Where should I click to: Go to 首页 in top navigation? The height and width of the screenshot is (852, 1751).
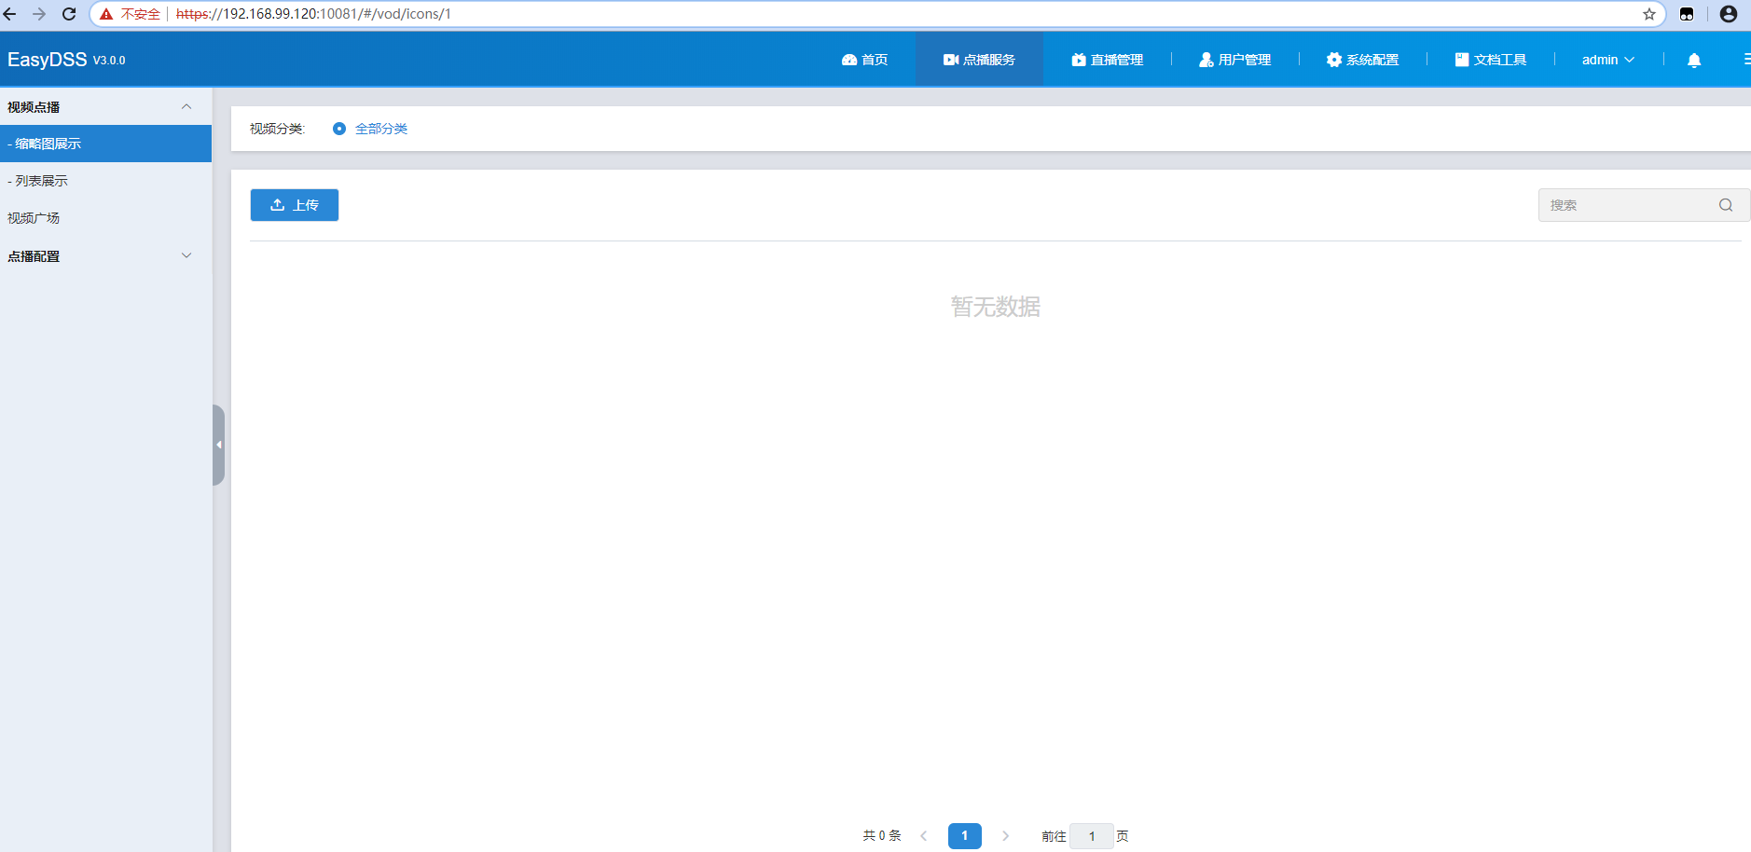[x=864, y=60]
